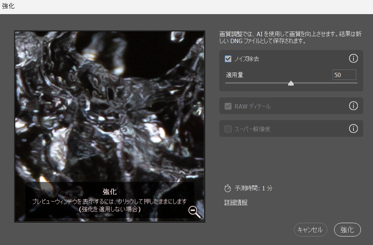Screen dimensions: 373x245
Task: Click the slider track right of the handle
Action: coord(324,83)
